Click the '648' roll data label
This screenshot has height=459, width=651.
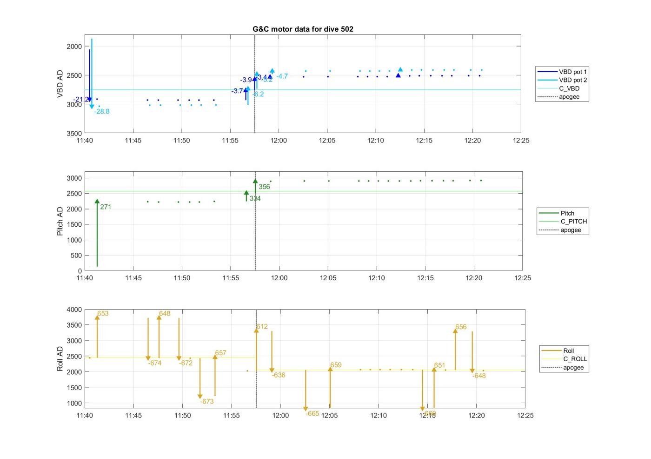click(165, 314)
